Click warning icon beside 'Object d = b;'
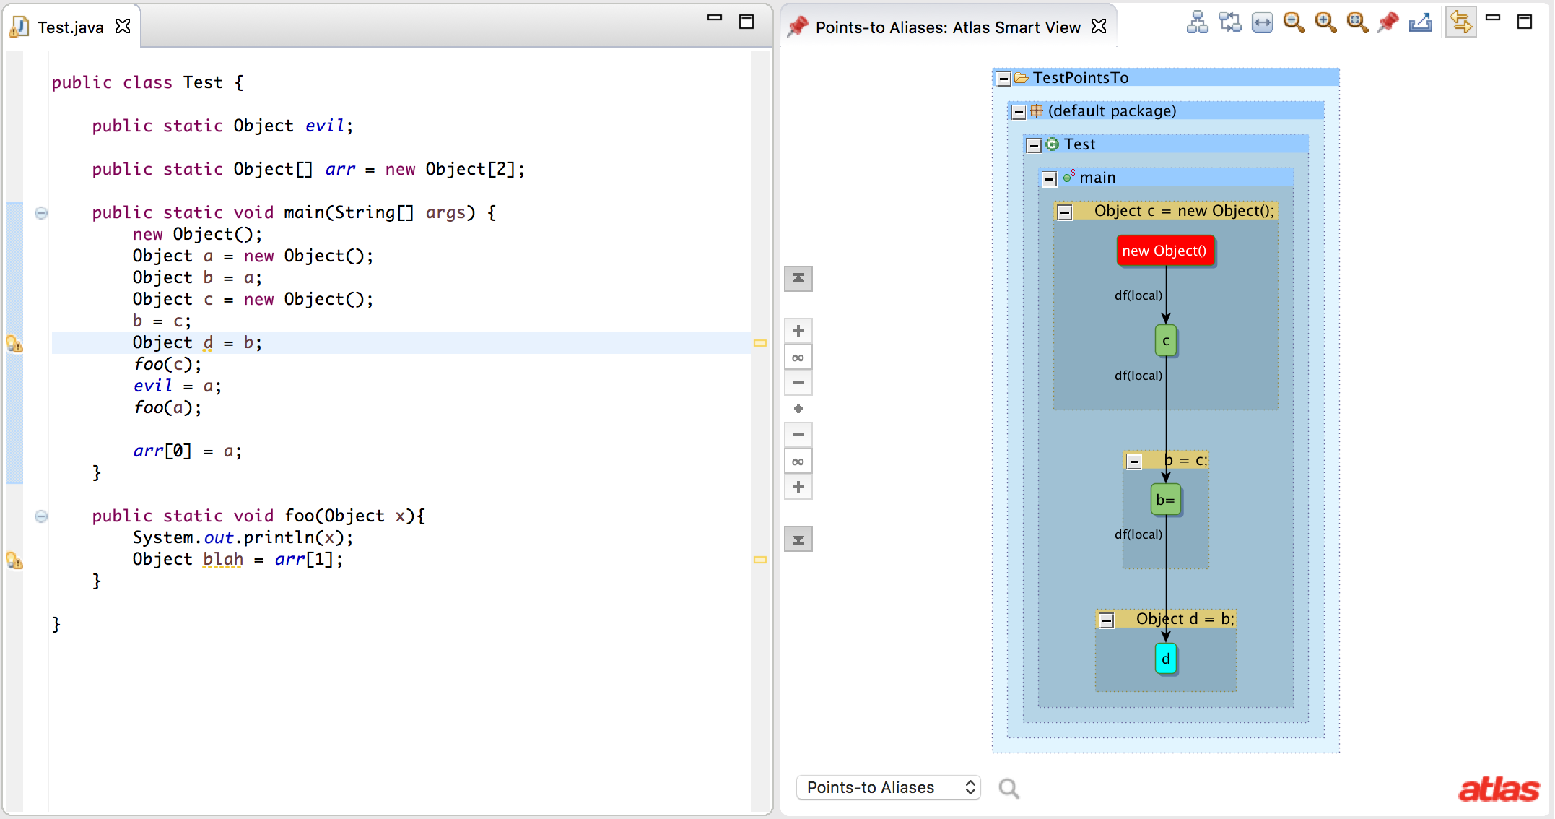 point(14,343)
